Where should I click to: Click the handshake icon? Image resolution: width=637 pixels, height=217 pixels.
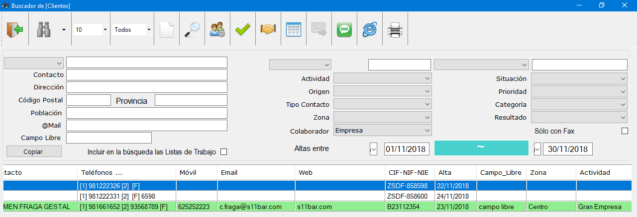268,30
